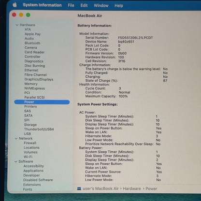201x201 pixels.
Task: Select Memory in the sidebar
Action: point(31,84)
